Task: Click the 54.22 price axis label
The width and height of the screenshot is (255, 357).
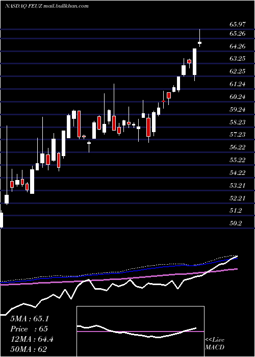Action: pos(238,173)
